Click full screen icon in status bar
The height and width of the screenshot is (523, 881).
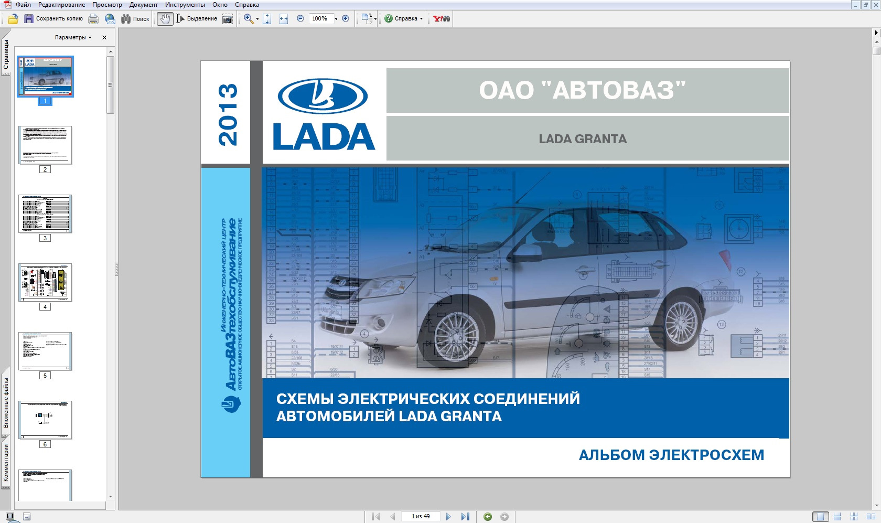click(9, 517)
